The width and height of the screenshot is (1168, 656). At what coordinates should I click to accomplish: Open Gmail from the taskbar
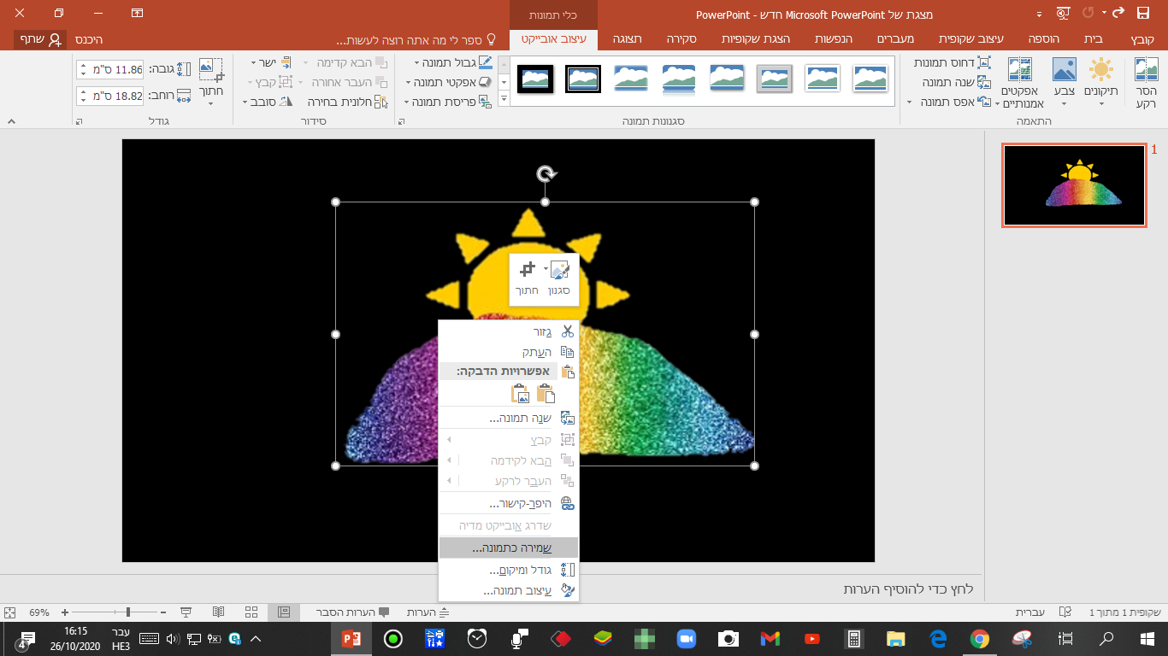pos(770,638)
